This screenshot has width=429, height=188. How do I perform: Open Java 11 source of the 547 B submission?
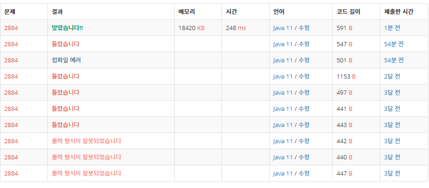click(283, 44)
